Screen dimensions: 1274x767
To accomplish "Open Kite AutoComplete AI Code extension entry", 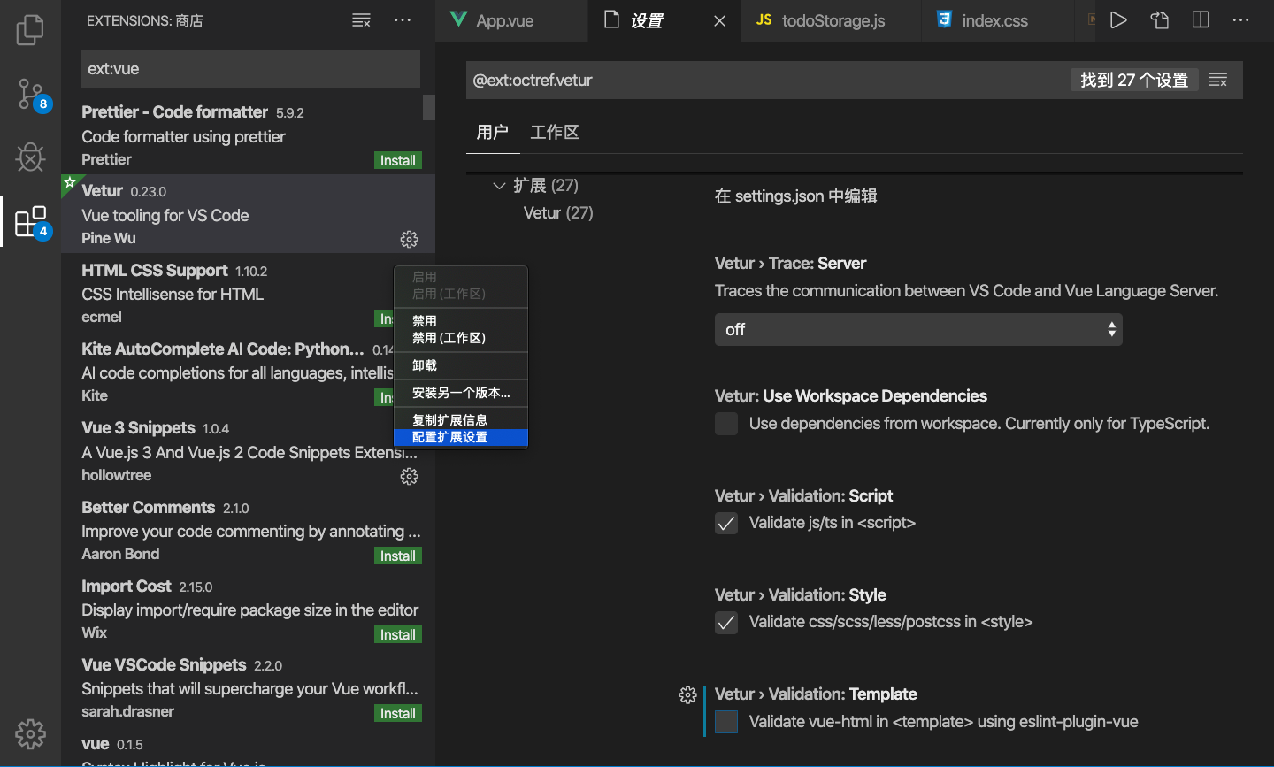I will [248, 372].
